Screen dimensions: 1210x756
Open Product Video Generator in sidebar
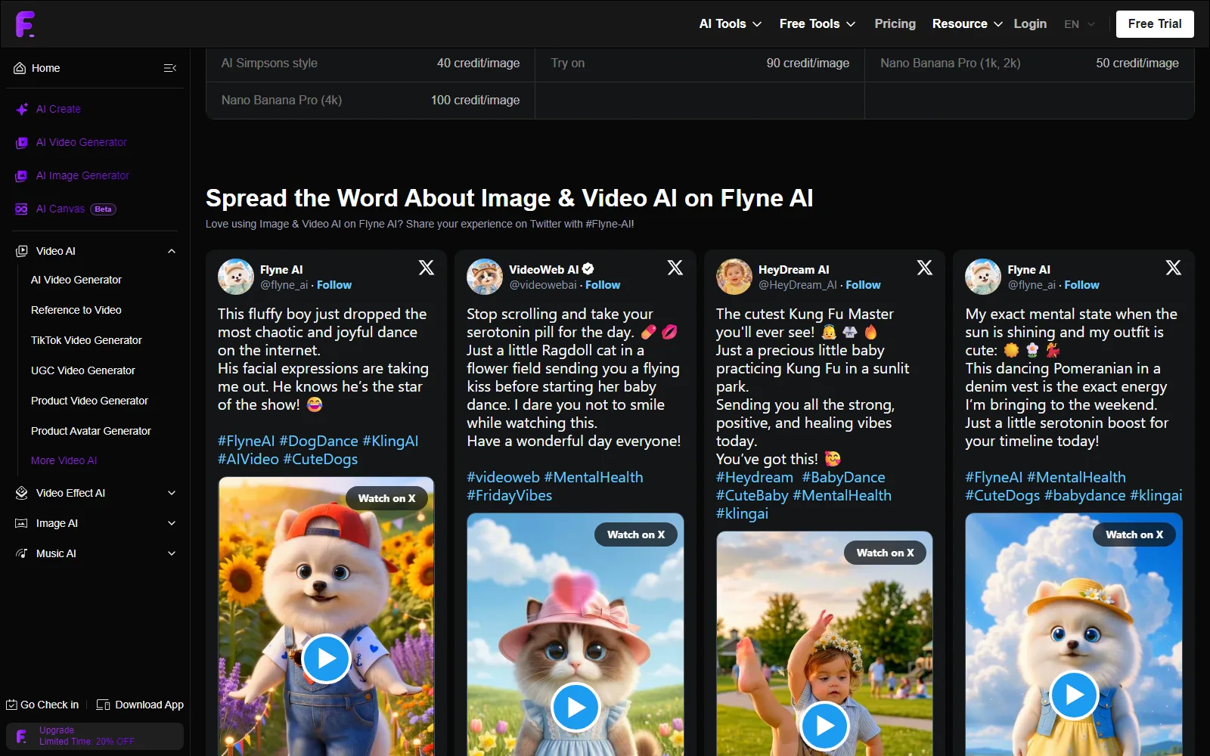tap(89, 401)
